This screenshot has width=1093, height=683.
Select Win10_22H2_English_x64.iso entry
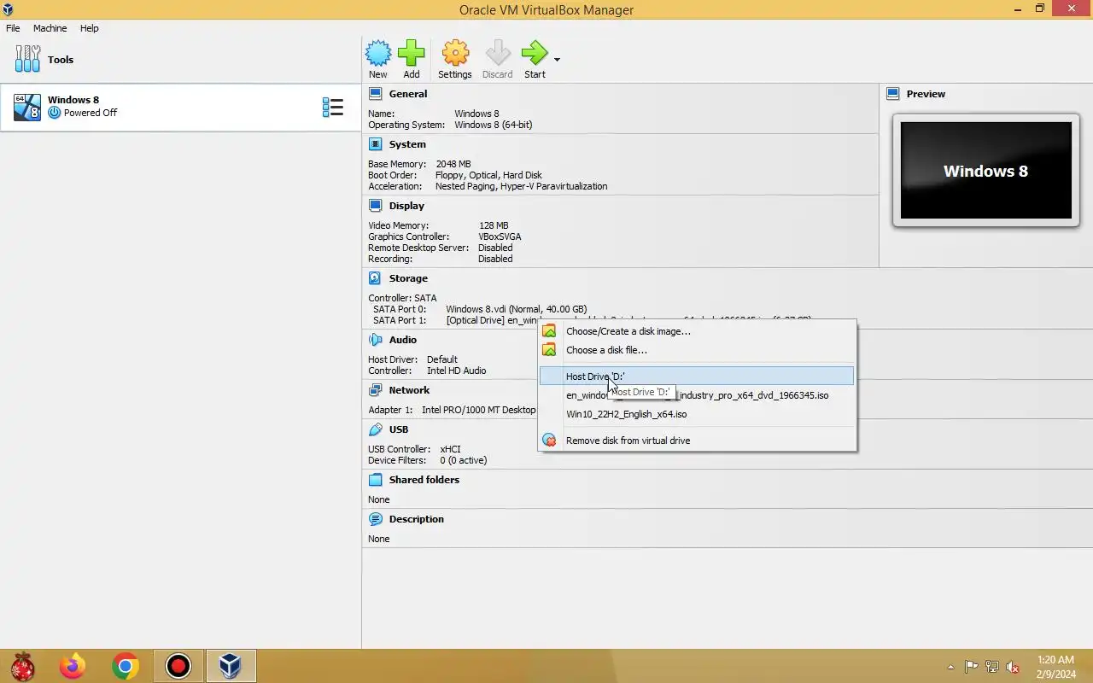click(x=697, y=414)
